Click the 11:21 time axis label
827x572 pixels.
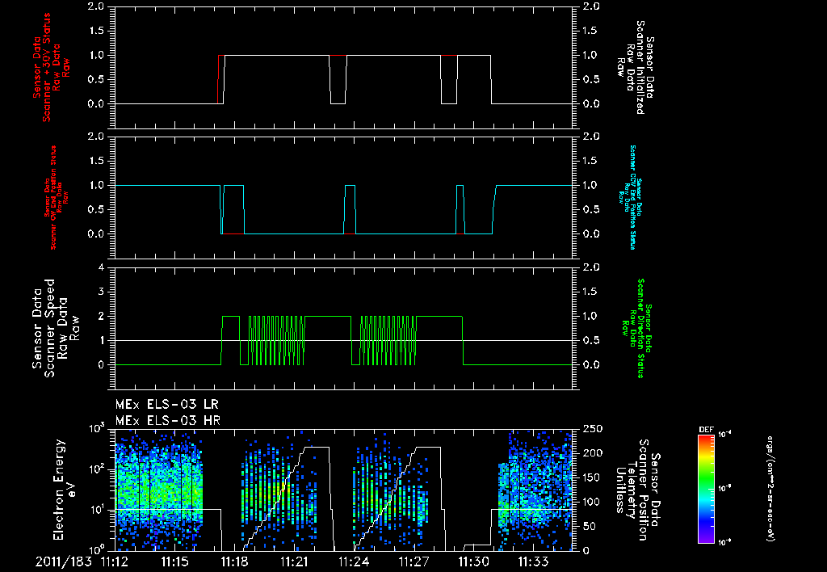pos(294,561)
